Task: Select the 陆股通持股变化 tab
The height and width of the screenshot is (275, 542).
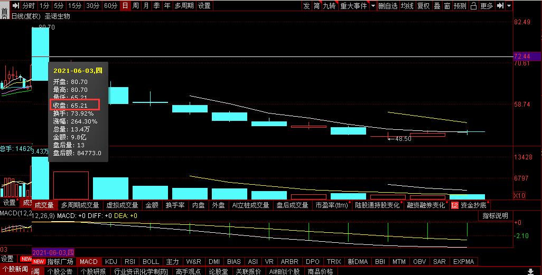Action: [377, 205]
